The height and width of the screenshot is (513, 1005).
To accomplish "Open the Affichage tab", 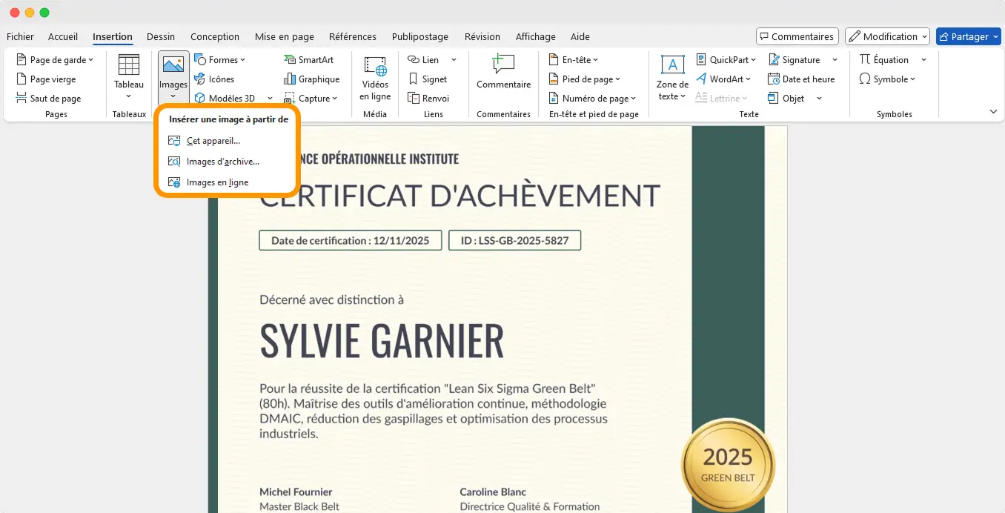I will point(535,36).
